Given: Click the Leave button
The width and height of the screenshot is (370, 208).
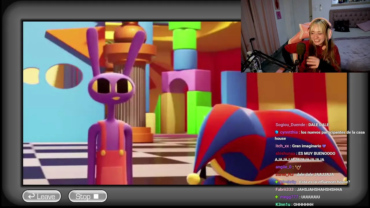Looking at the screenshot, I should 42,196.
